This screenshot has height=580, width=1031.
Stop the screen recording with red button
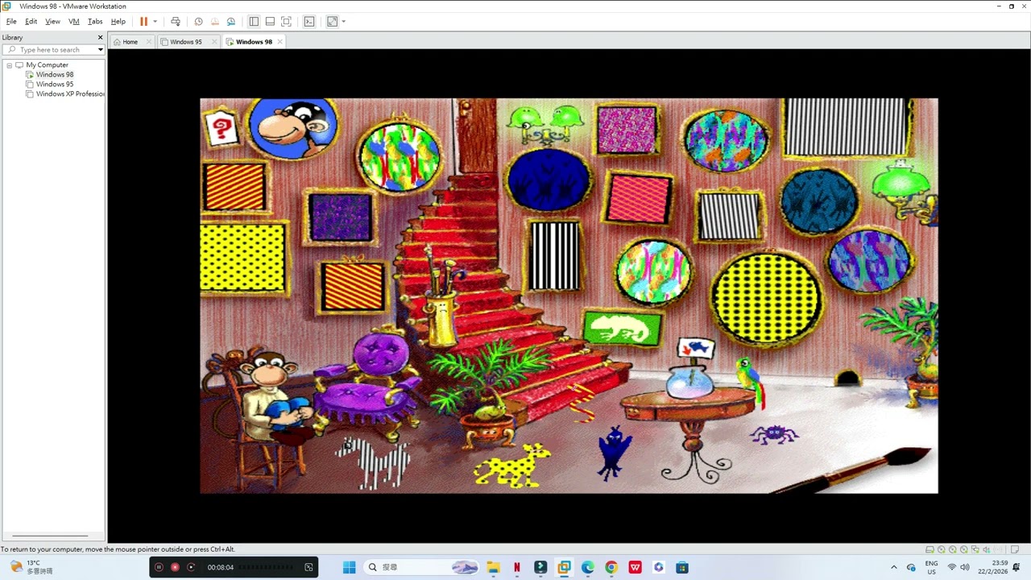(x=175, y=567)
